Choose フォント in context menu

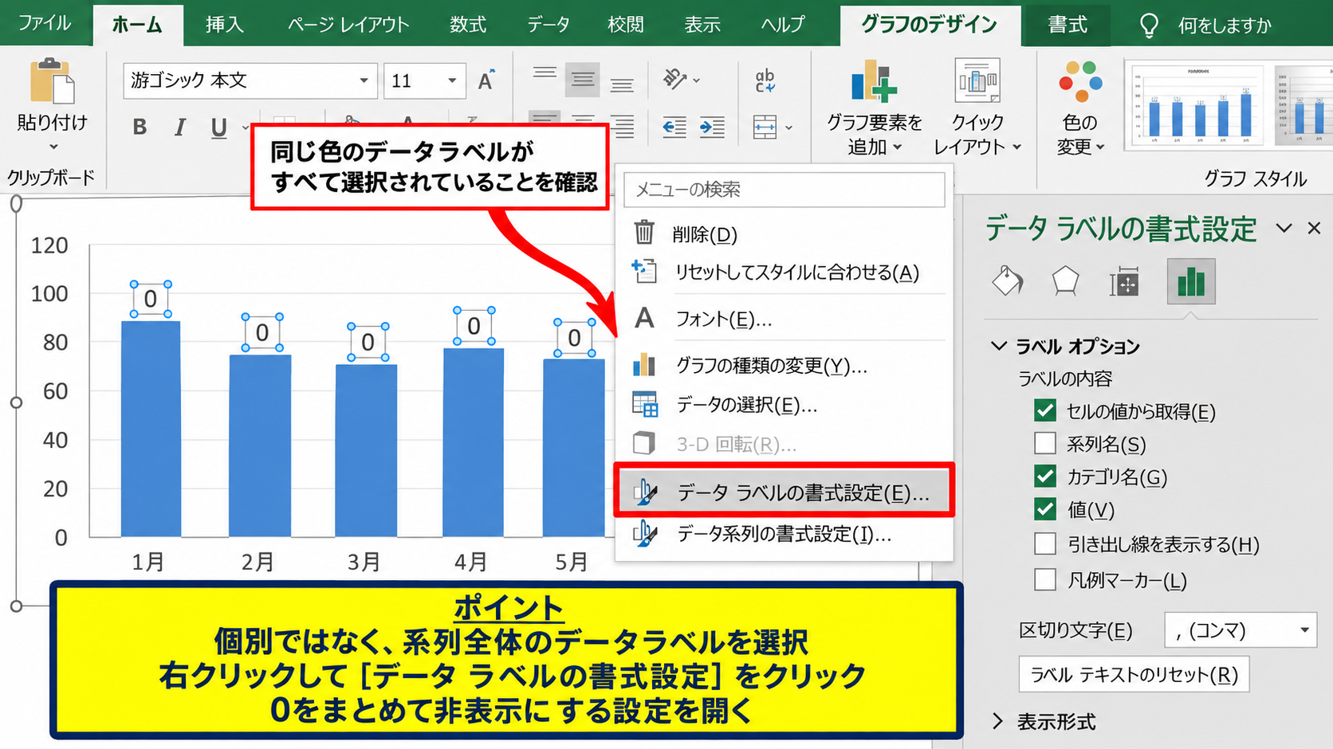pyautogui.click(x=784, y=319)
